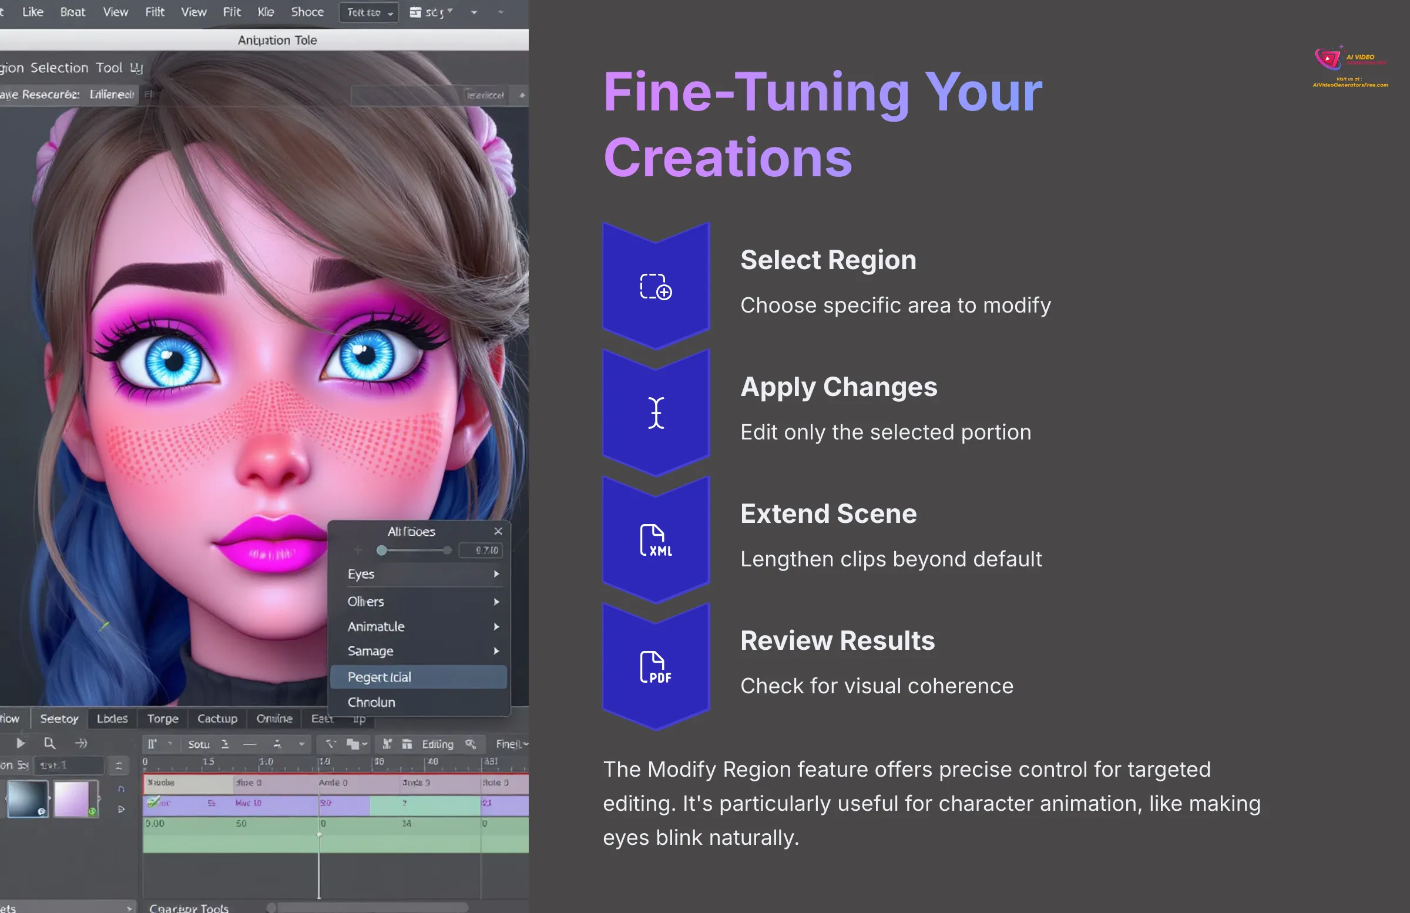Screen dimensions: 1410x913
Task: Click the stepper icon right of Sotu
Action: click(x=225, y=744)
